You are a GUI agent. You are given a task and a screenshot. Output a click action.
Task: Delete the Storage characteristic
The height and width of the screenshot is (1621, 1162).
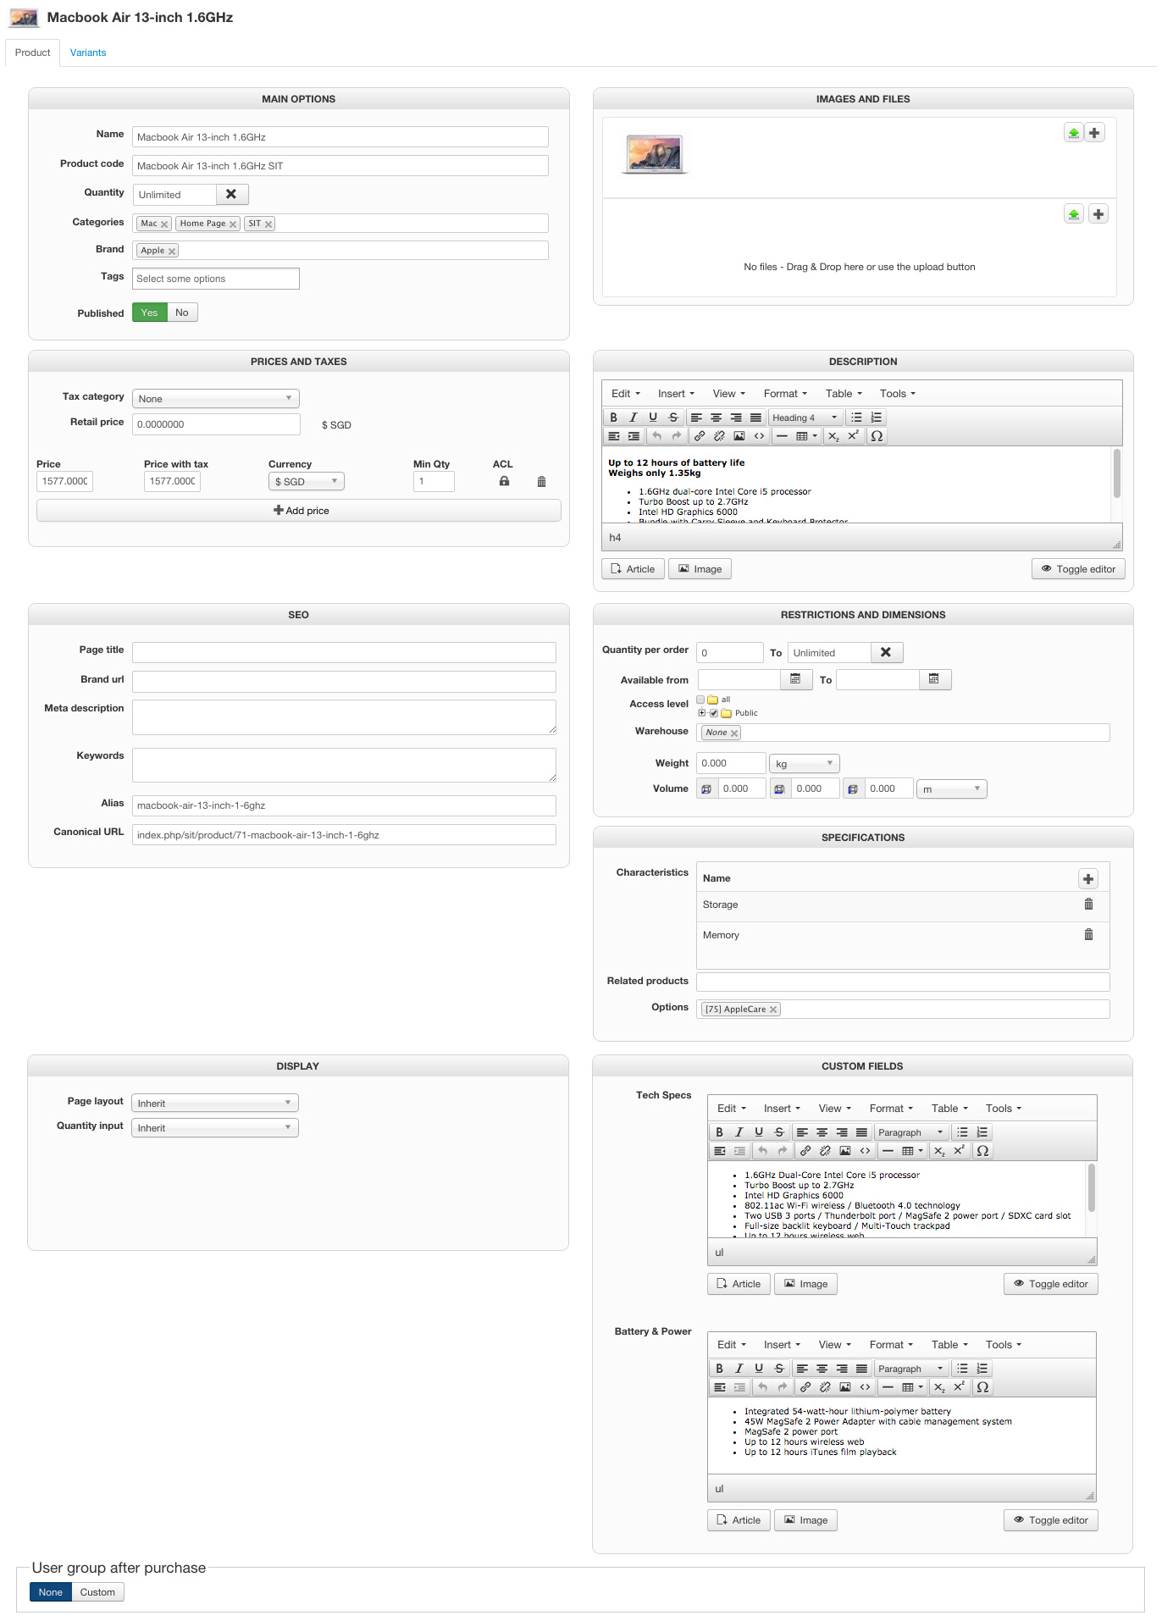[1088, 905]
